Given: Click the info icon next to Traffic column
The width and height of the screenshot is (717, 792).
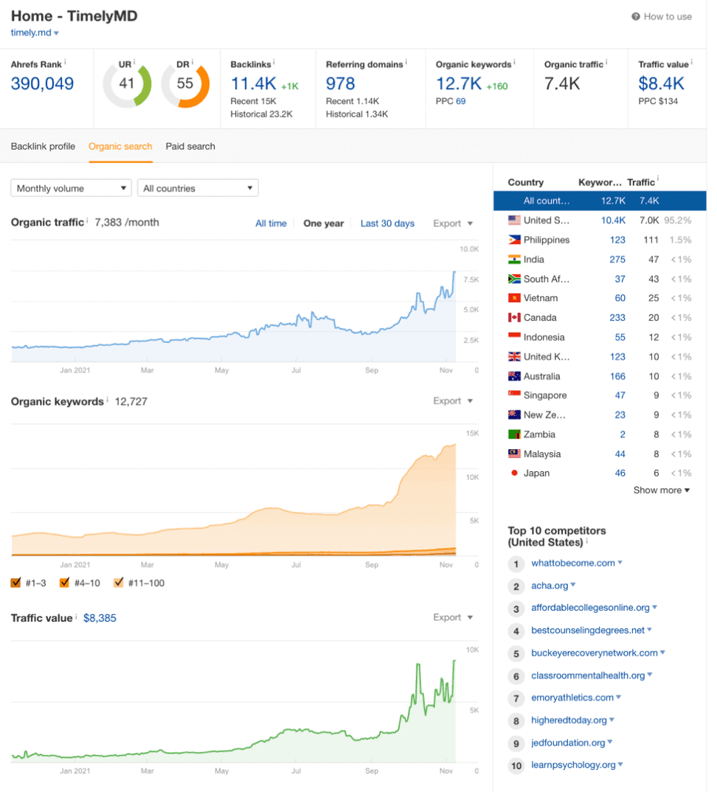Looking at the screenshot, I should (658, 179).
